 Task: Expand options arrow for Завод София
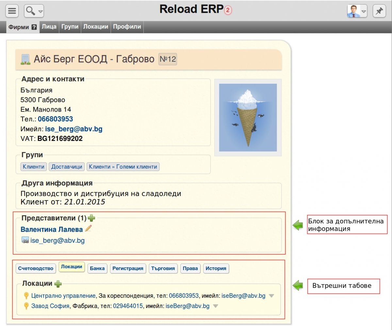(215, 306)
